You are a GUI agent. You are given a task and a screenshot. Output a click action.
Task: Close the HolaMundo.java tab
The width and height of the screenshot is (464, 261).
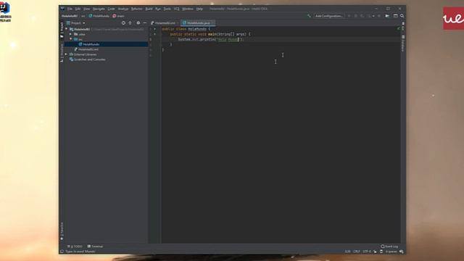coord(212,23)
